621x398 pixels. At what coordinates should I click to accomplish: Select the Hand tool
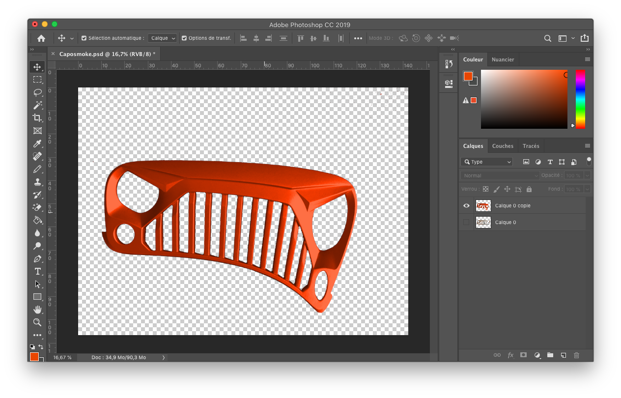[37, 310]
